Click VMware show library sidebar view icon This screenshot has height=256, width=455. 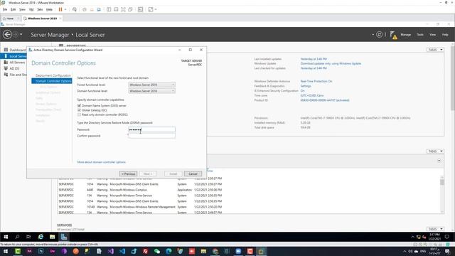pyautogui.click(x=109, y=9)
